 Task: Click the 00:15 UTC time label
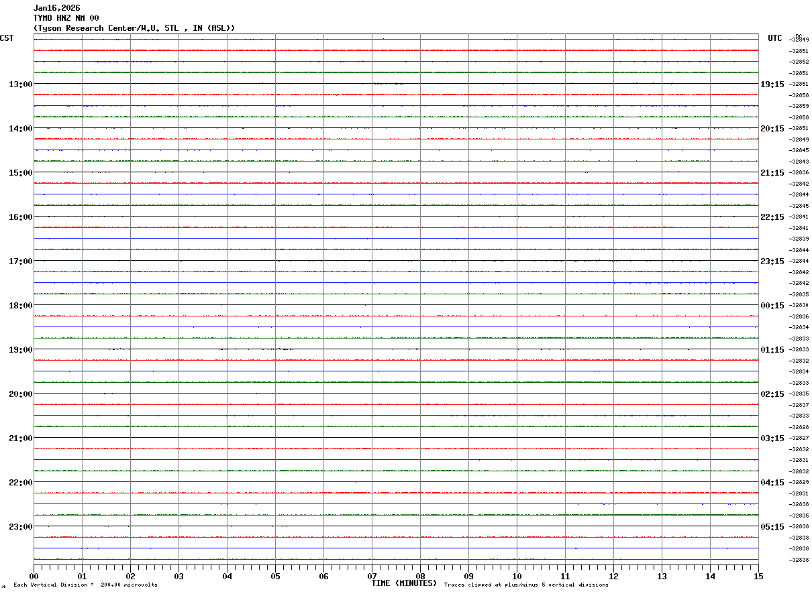(x=772, y=306)
